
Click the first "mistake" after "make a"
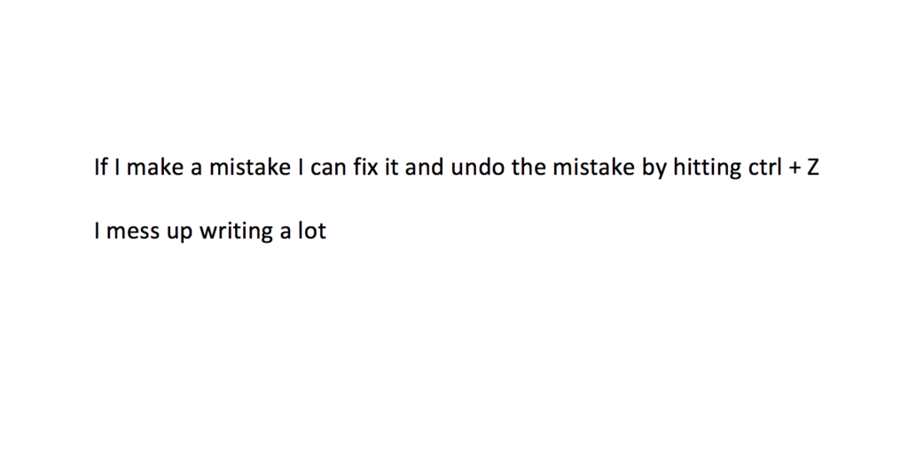tap(249, 167)
